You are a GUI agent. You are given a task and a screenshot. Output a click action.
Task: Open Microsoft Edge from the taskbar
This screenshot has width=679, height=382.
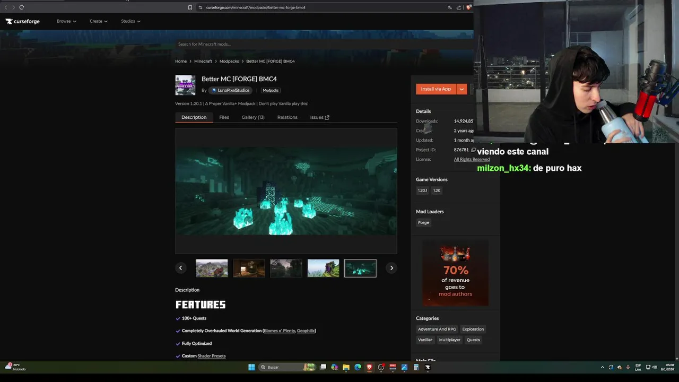click(x=358, y=367)
